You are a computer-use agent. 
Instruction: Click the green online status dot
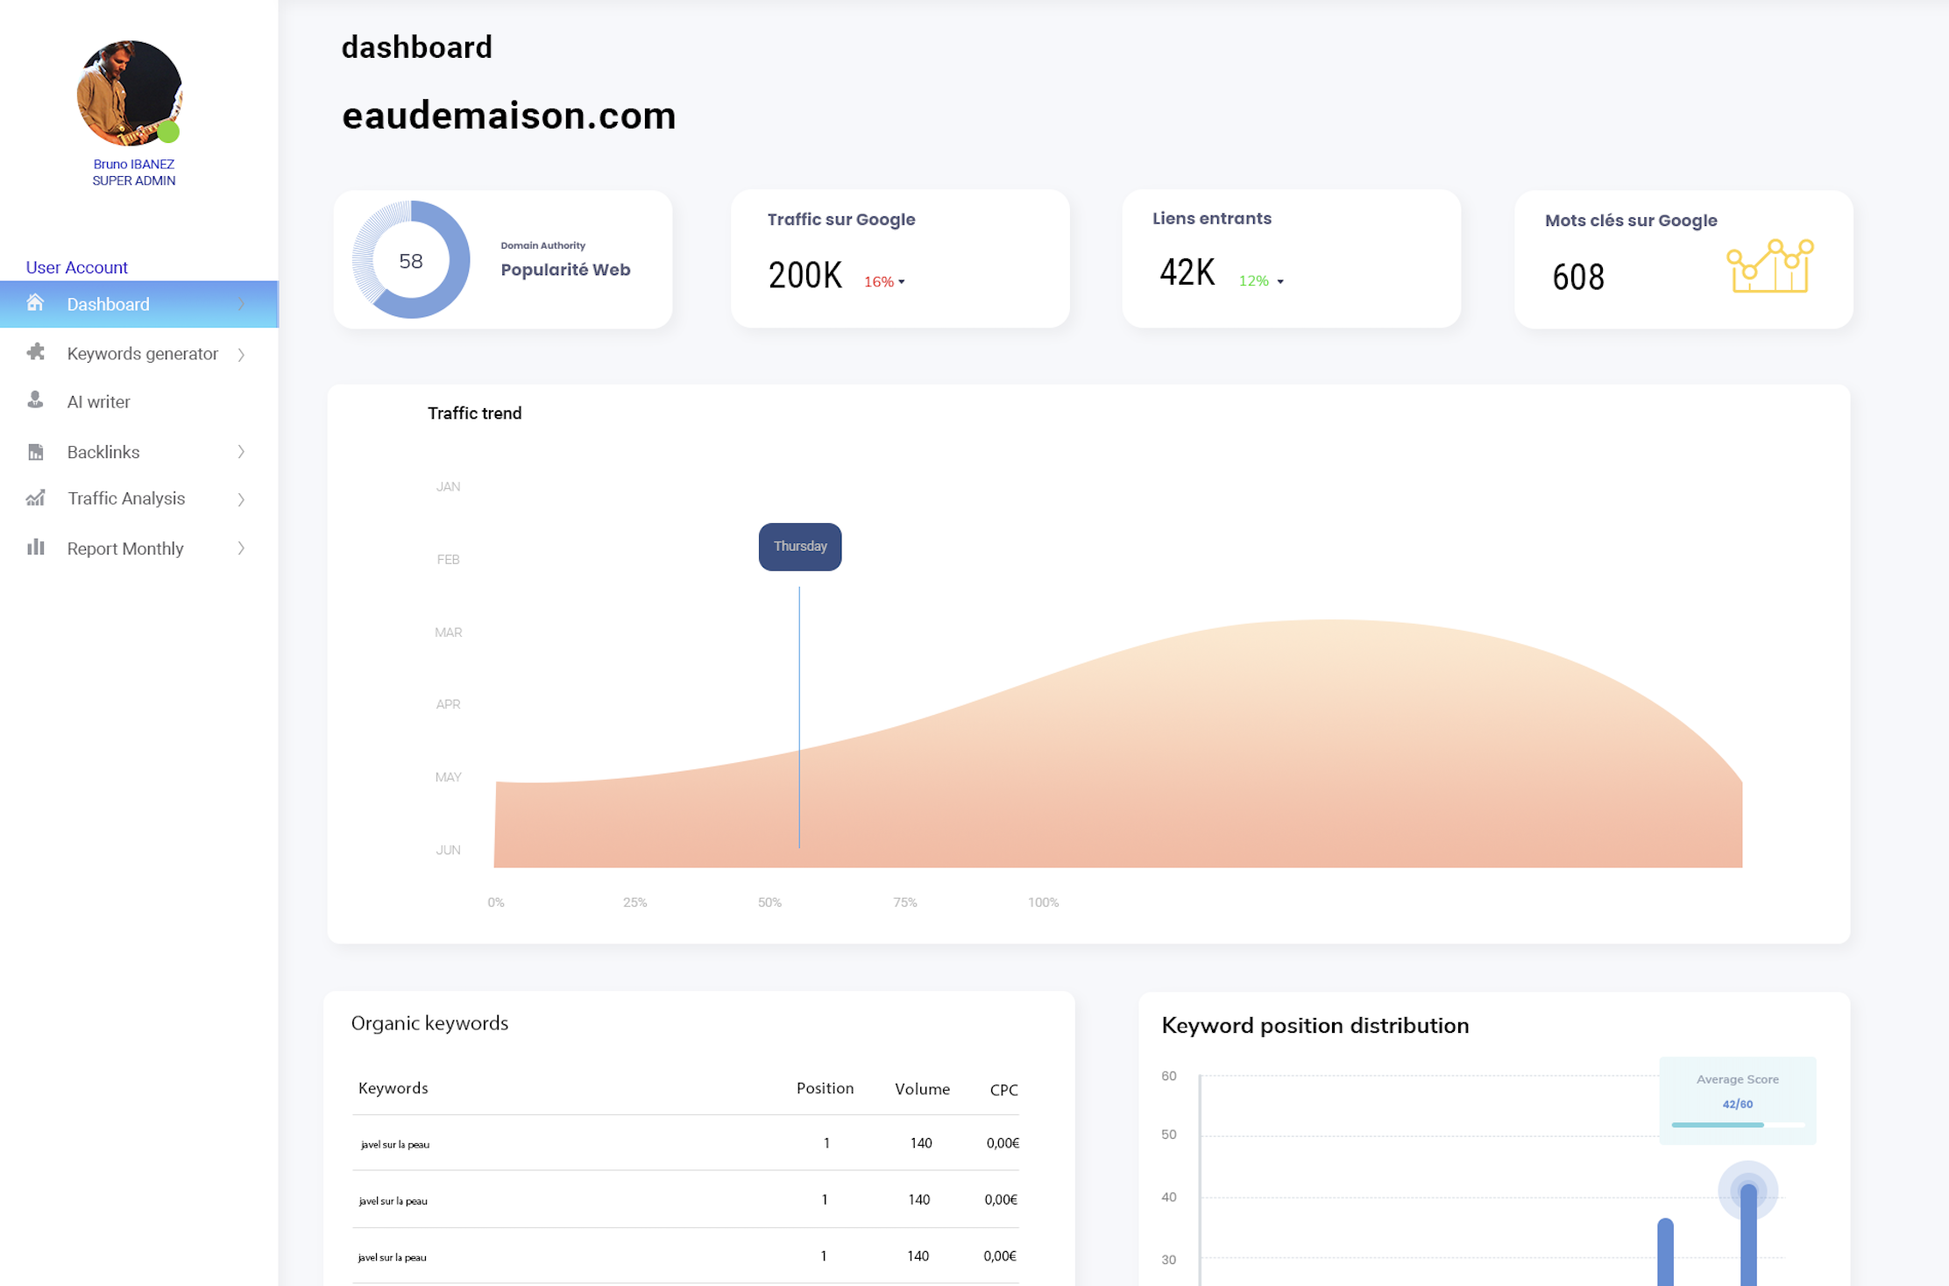pyautogui.click(x=168, y=132)
